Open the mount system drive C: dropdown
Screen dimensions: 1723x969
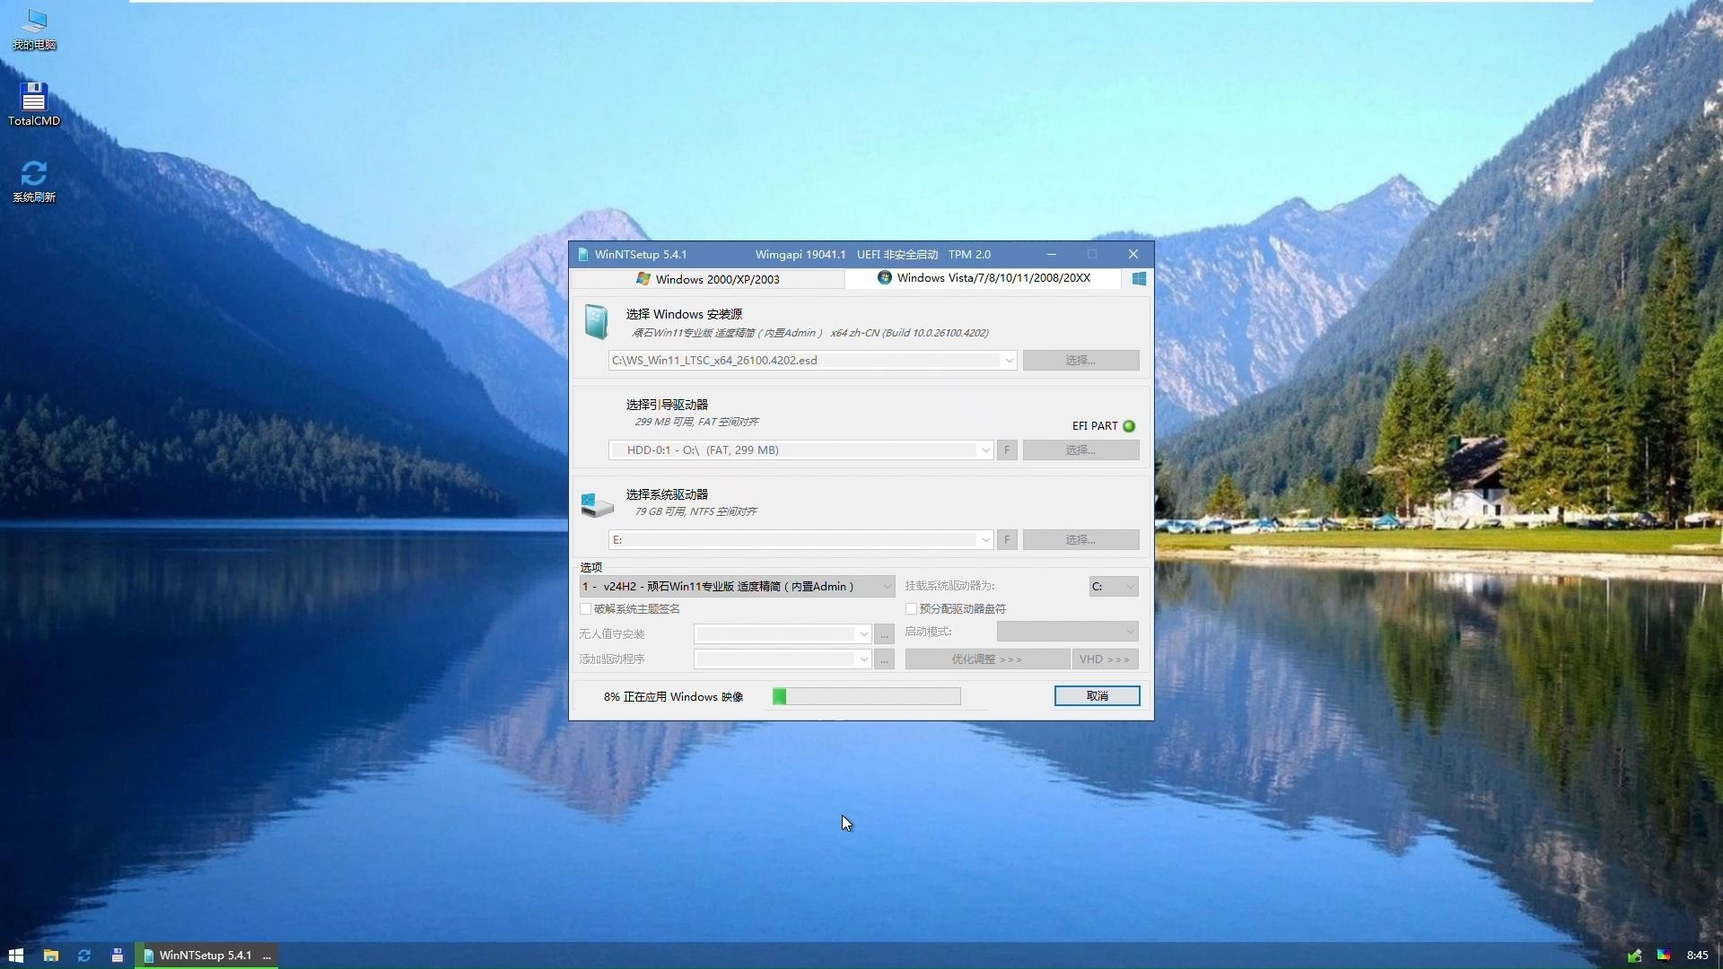click(x=1114, y=587)
